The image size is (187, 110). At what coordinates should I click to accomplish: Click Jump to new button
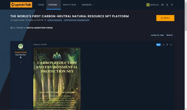[157, 35]
